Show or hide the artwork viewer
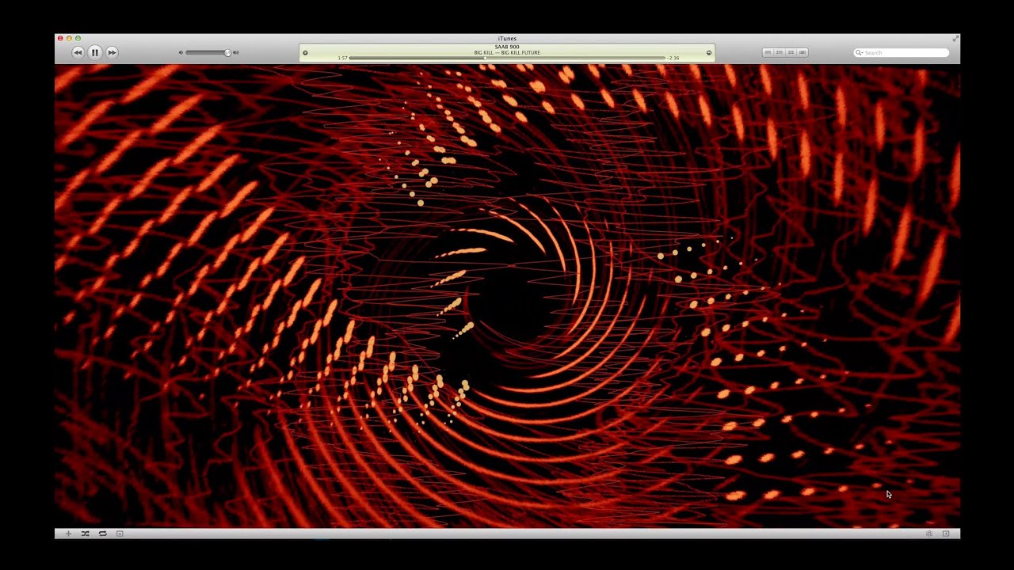Image resolution: width=1014 pixels, height=570 pixels. [x=120, y=534]
